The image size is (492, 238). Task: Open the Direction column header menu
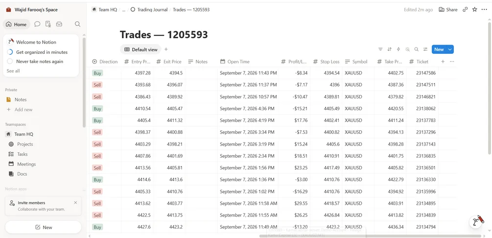(105, 62)
